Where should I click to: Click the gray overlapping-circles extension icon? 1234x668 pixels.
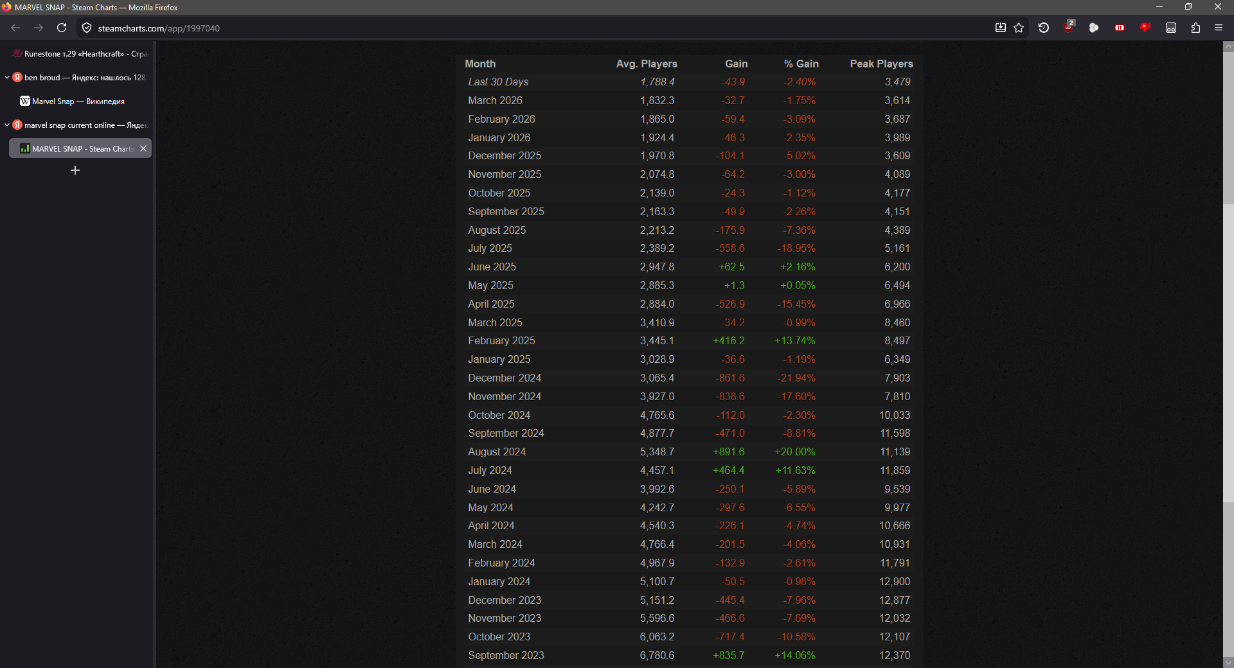[1094, 28]
